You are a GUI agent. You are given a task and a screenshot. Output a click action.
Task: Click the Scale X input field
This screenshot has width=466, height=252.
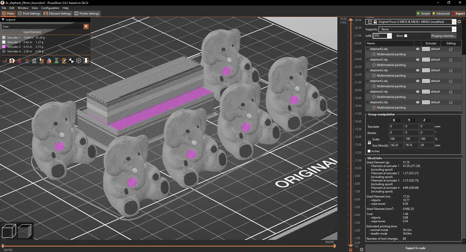396,139
